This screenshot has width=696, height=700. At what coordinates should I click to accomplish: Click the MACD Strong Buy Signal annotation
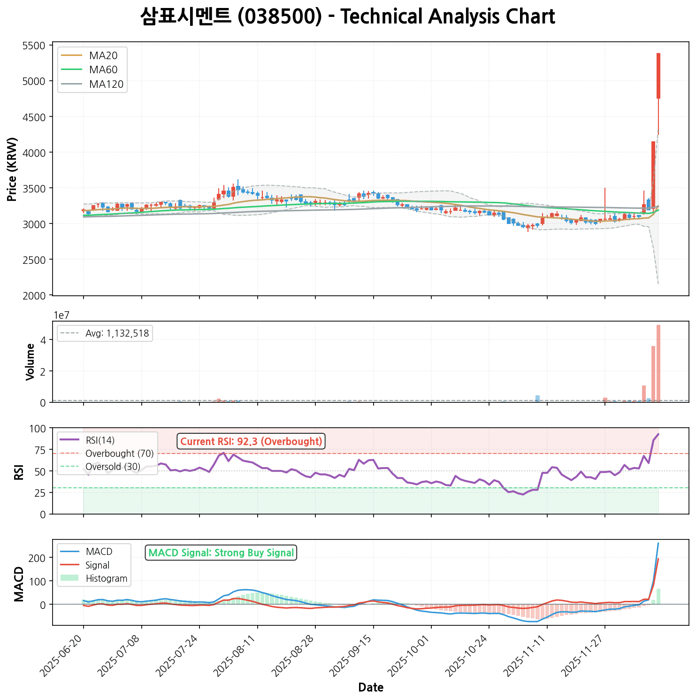[221, 553]
